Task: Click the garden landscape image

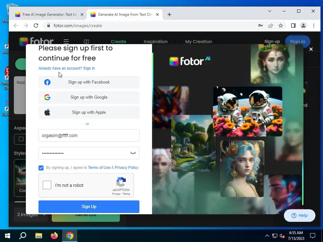Action: 193,143
